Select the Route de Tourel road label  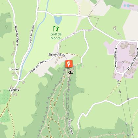coord(32,35)
